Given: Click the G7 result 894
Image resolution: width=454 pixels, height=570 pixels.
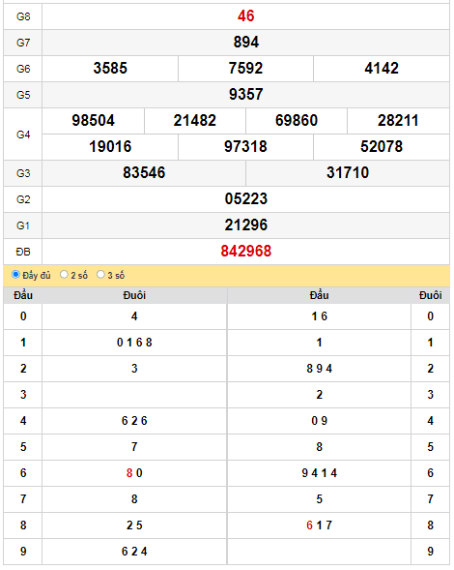Looking at the screenshot, I should pos(245,43).
